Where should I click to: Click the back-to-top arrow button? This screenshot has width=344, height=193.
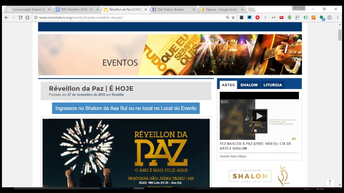(330, 183)
